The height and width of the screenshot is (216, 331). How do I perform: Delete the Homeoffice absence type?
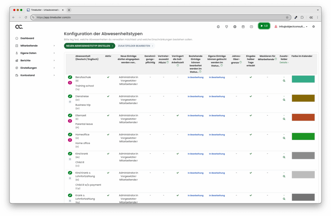click(70, 140)
